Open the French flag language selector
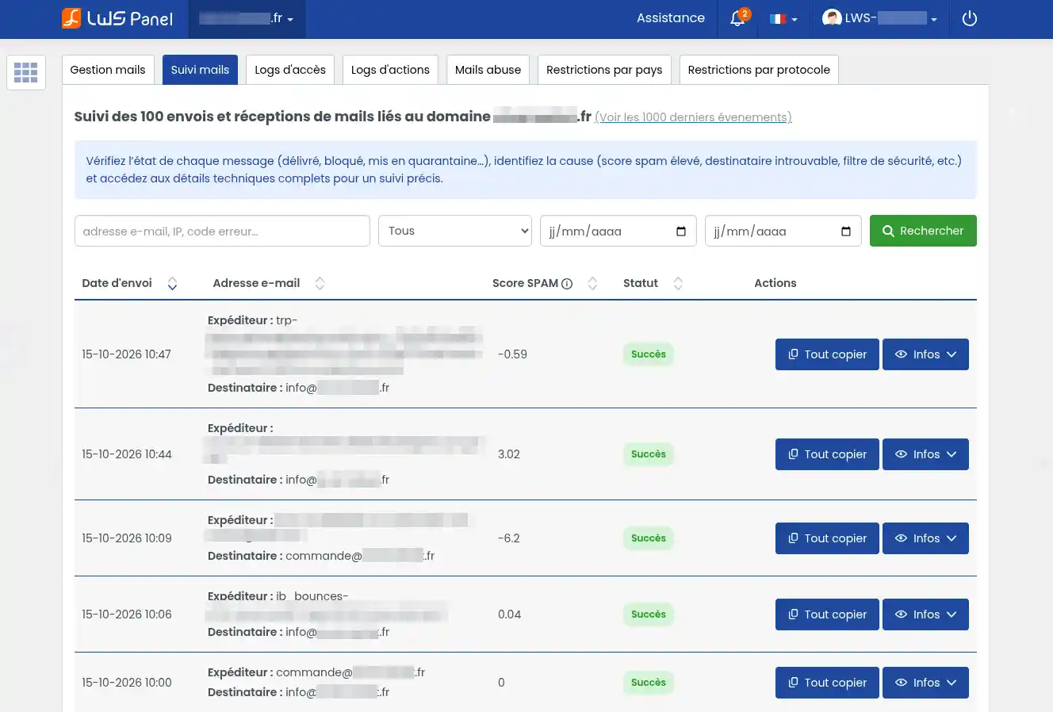The image size is (1053, 712). point(783,19)
